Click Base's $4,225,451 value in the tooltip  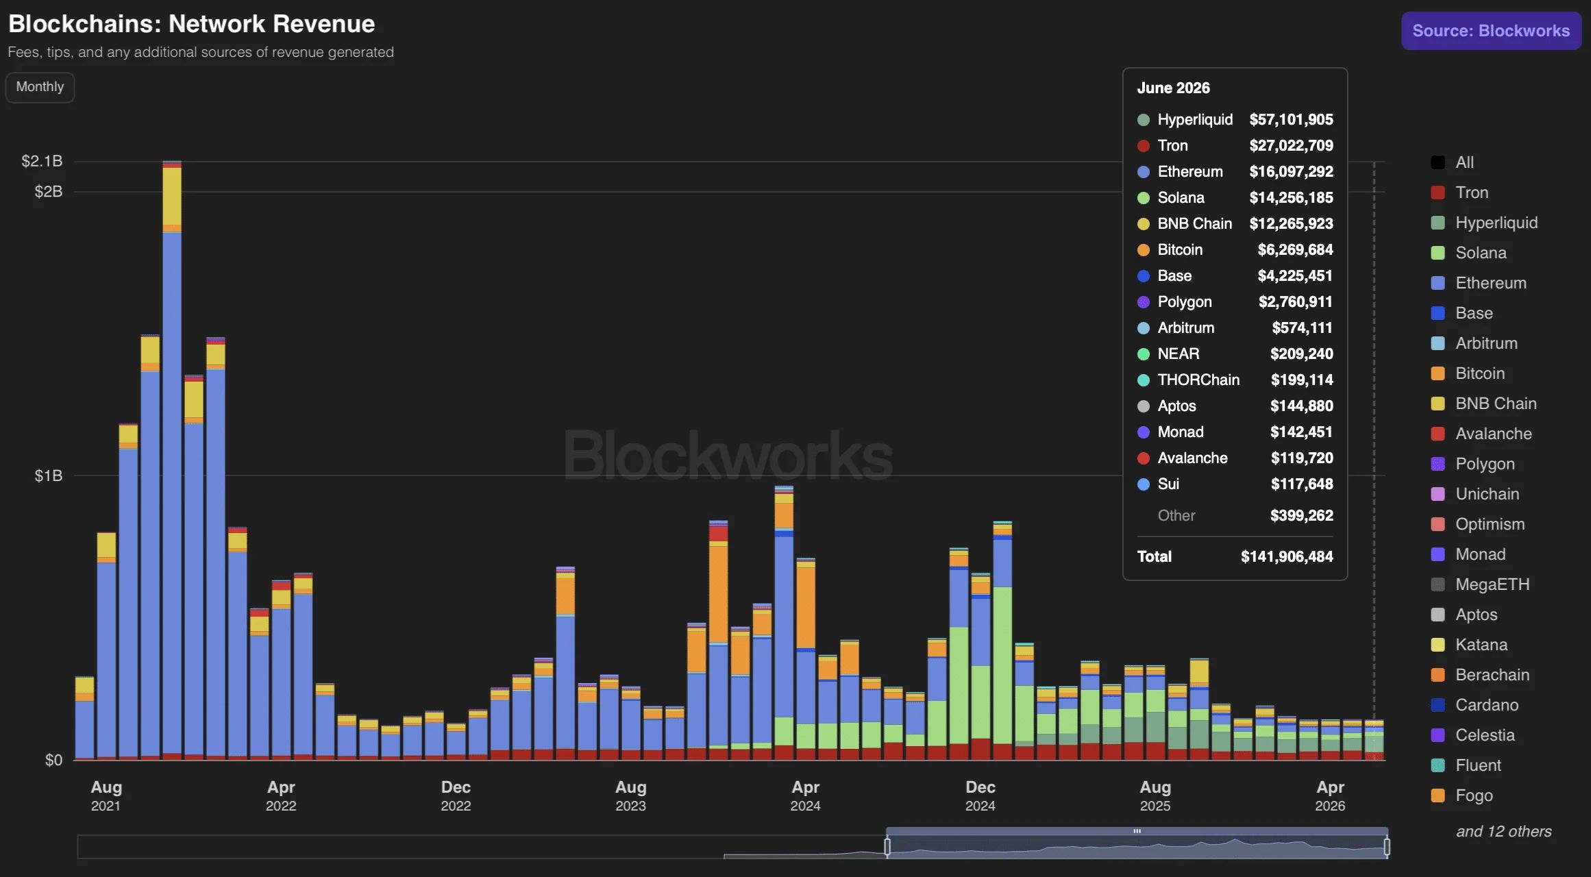point(1295,275)
